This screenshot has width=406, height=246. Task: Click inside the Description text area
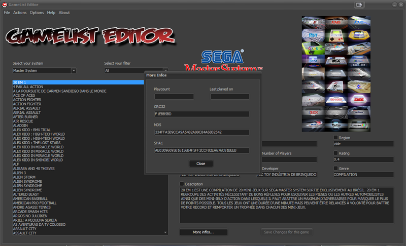(287, 205)
